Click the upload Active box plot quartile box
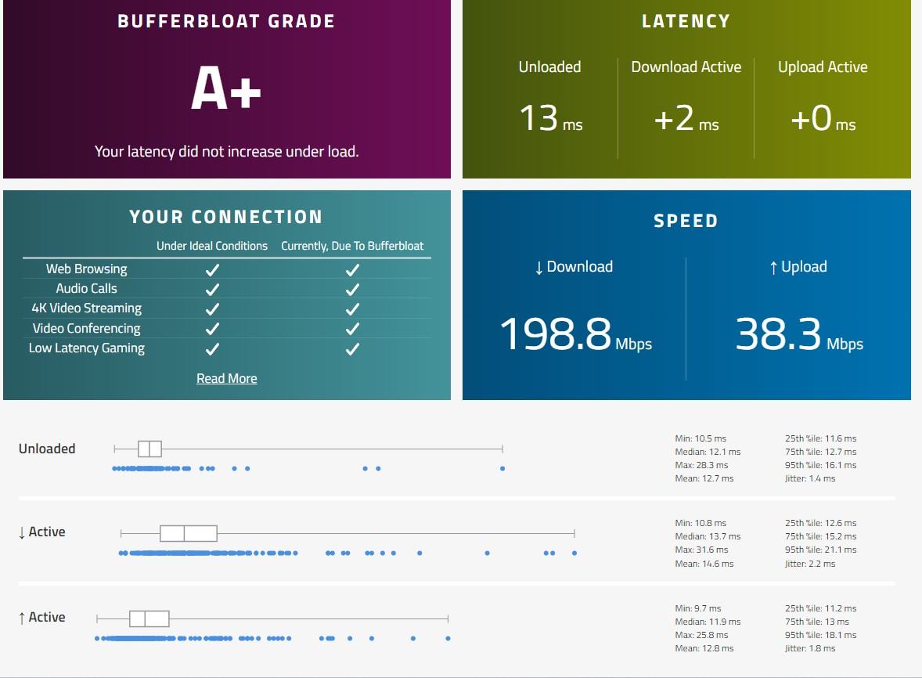The height and width of the screenshot is (678, 922). coord(149,618)
